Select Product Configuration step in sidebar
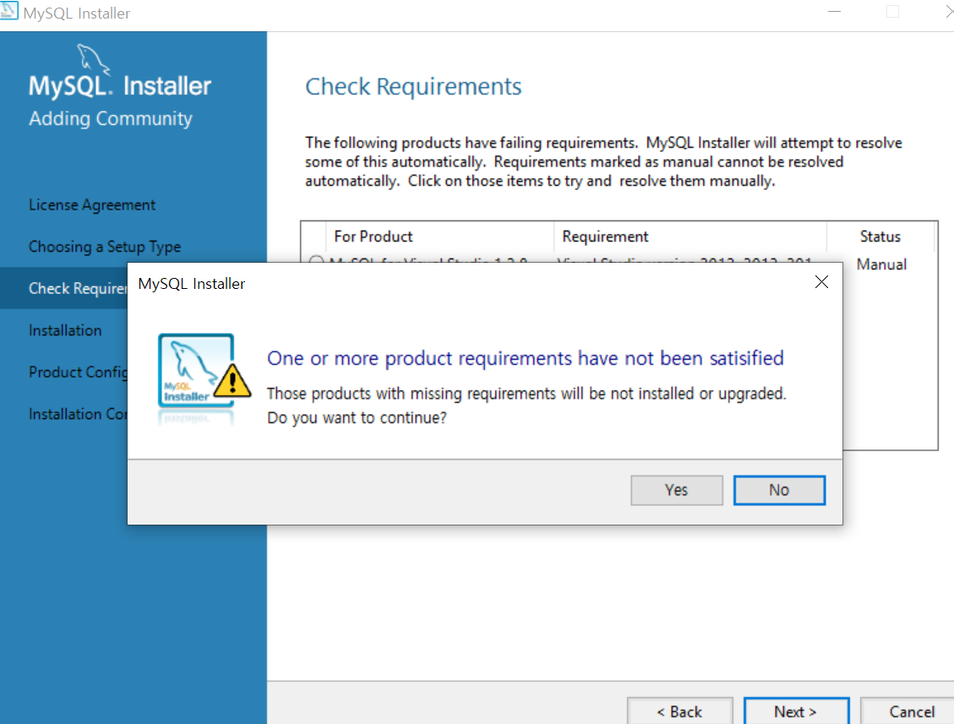This screenshot has height=724, width=954. click(78, 372)
